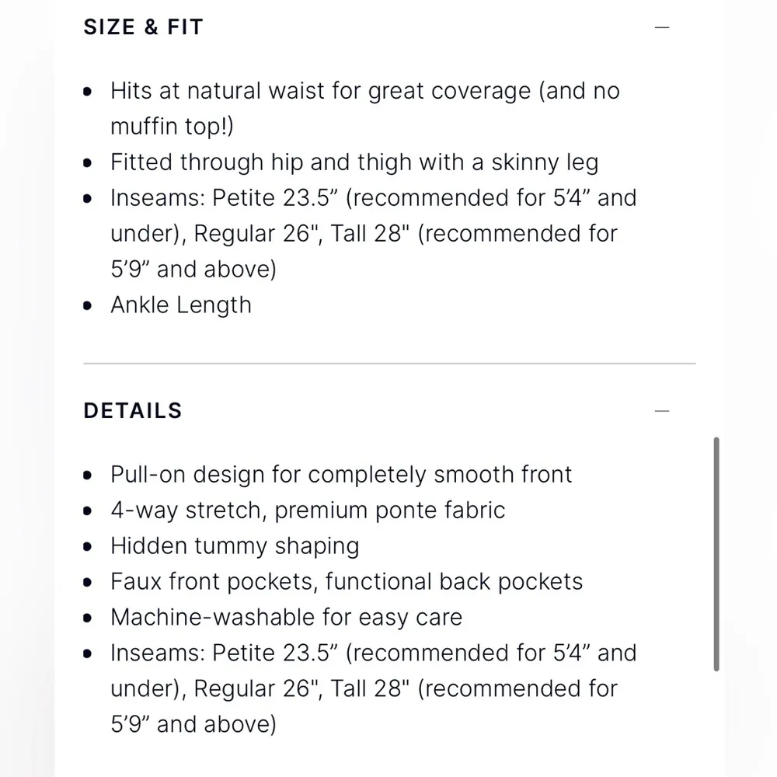Click the bullet beside 'Hidden tummy shaping'
777x777 pixels.
[x=87, y=546]
